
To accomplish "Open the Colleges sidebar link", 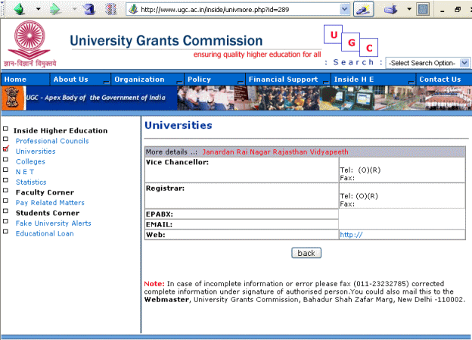I will (x=30, y=161).
